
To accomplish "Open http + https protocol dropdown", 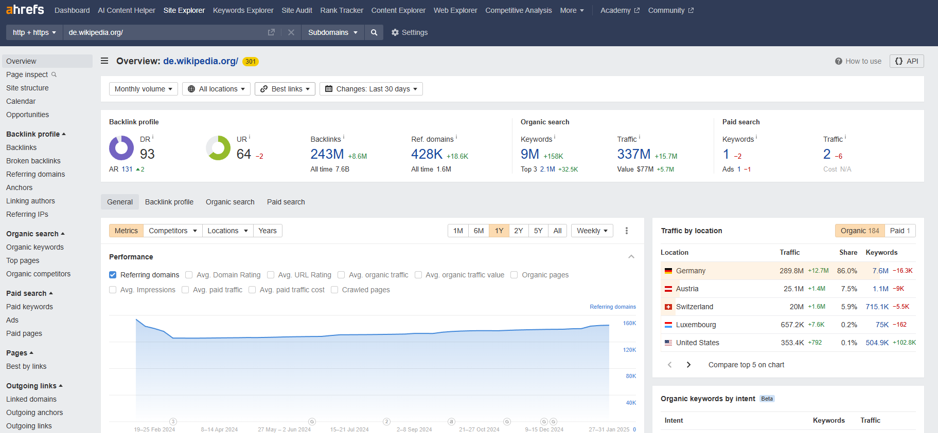I will point(34,32).
